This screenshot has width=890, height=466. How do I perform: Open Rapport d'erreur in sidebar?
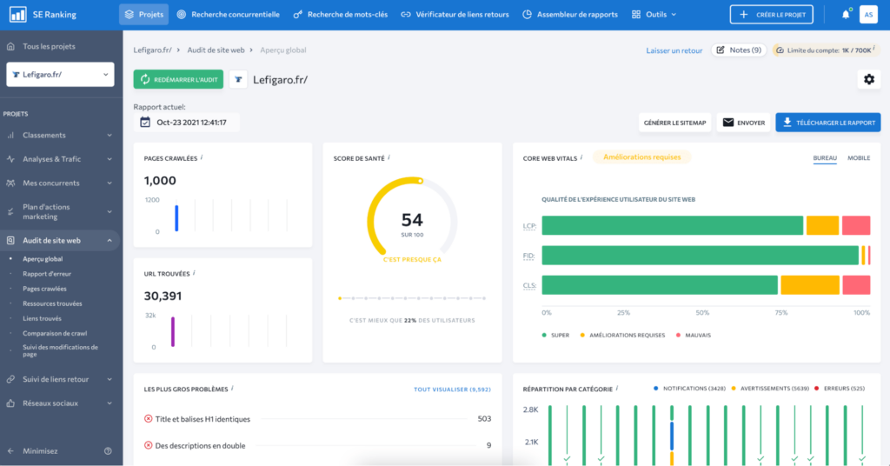tap(47, 274)
